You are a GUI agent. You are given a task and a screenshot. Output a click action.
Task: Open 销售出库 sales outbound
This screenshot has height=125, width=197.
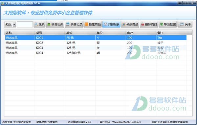pos(55,24)
